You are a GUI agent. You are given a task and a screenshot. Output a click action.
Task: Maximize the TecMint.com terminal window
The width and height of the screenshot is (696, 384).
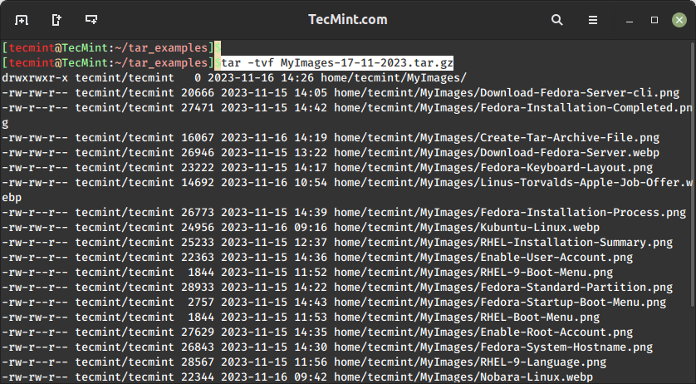[654, 20]
